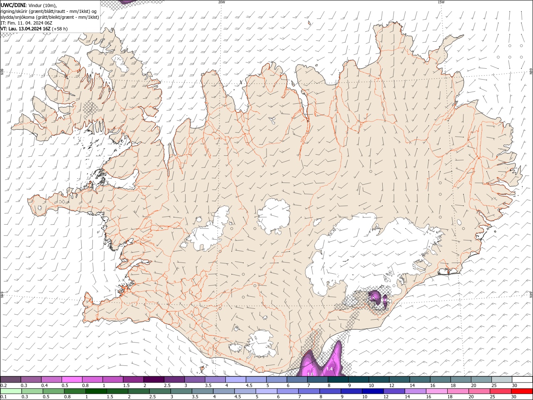Pick the dark teal 9 snow legend swatch
This screenshot has height=400, width=533.
coord(358,379)
